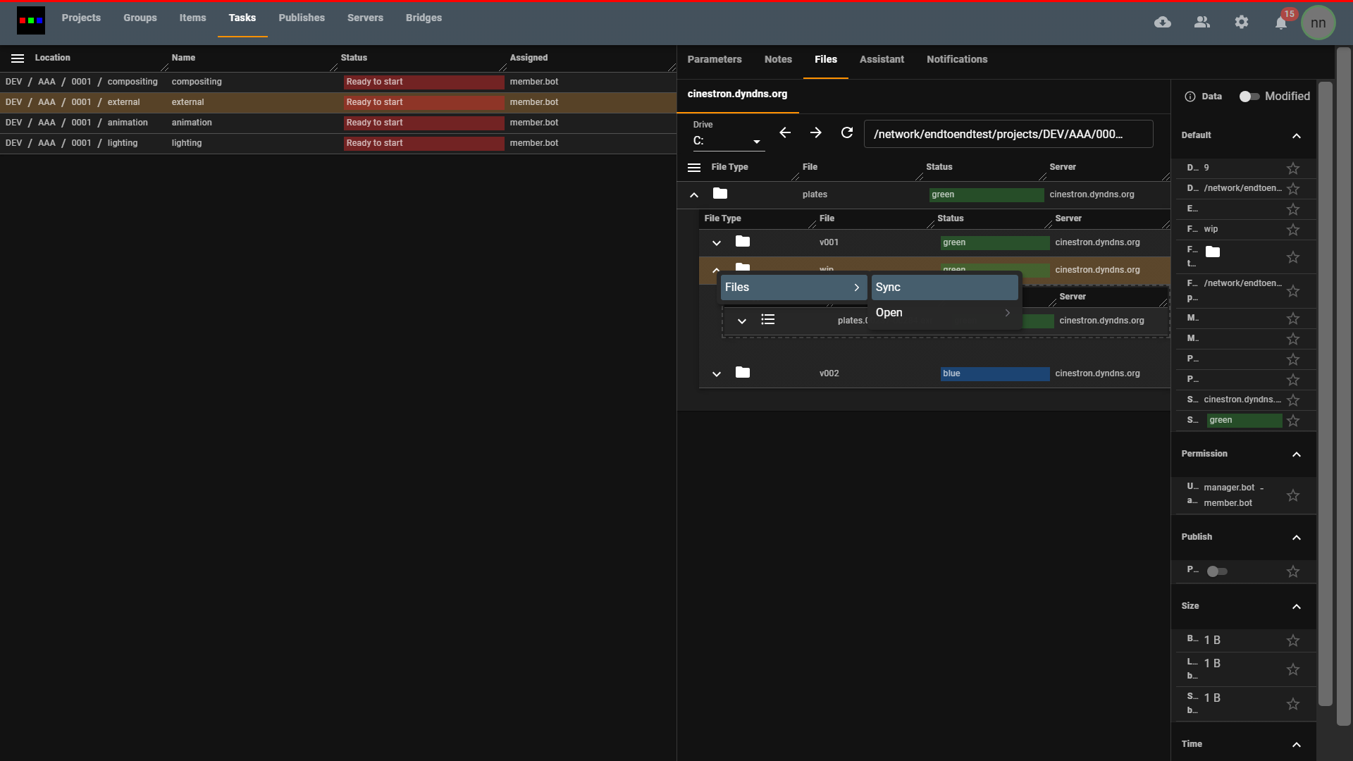Expand the v002 folder row

(717, 374)
